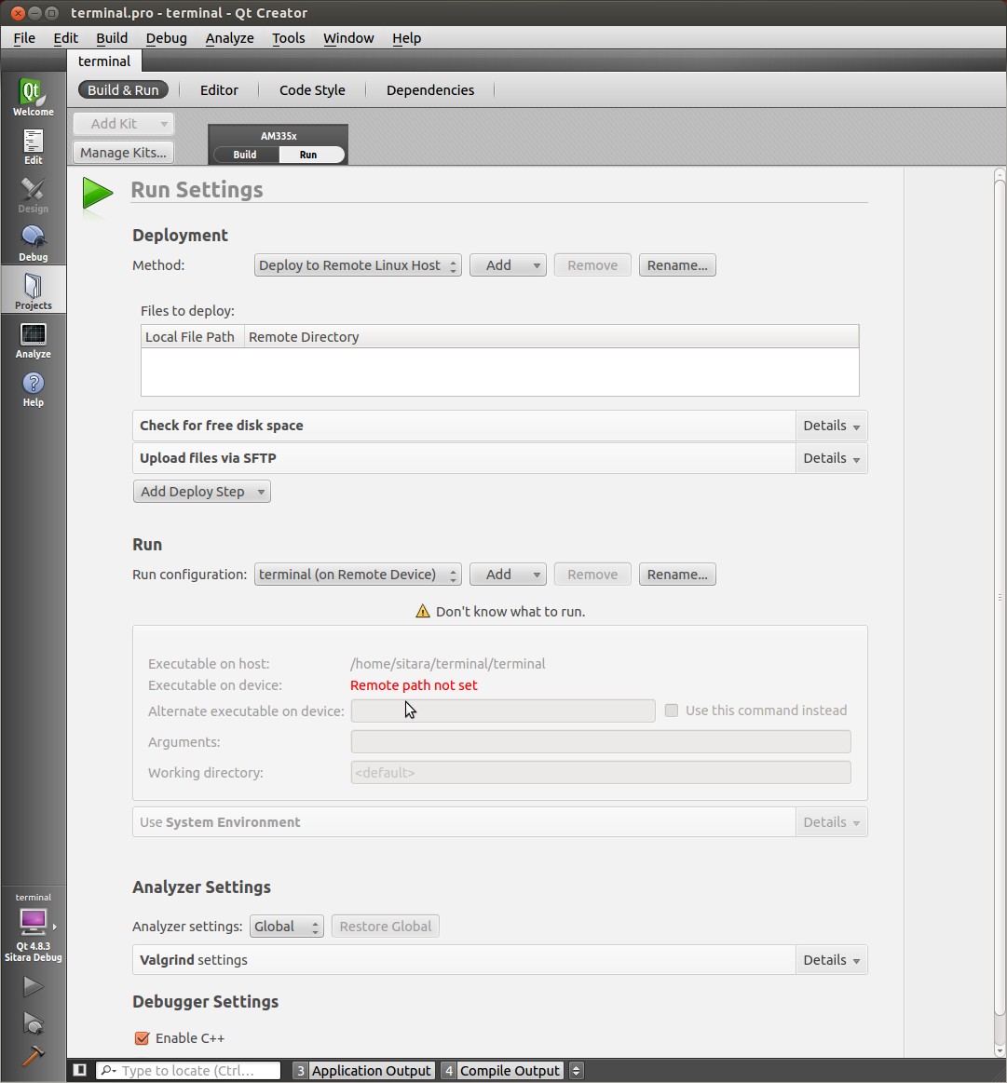The image size is (1007, 1083).
Task: Switch to the Editor tab
Action: click(219, 89)
